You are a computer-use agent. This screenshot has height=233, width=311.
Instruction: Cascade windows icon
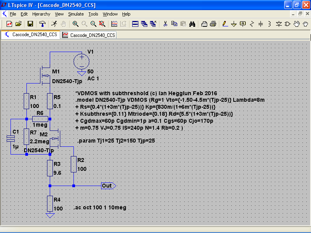144,24
